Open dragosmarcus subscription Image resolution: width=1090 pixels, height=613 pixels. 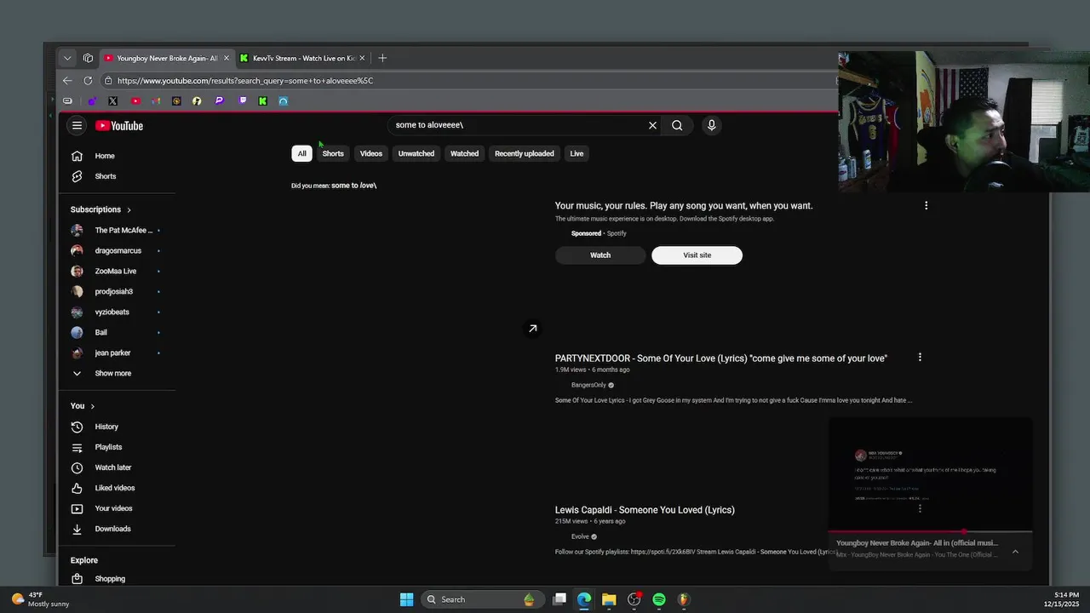[x=117, y=250]
